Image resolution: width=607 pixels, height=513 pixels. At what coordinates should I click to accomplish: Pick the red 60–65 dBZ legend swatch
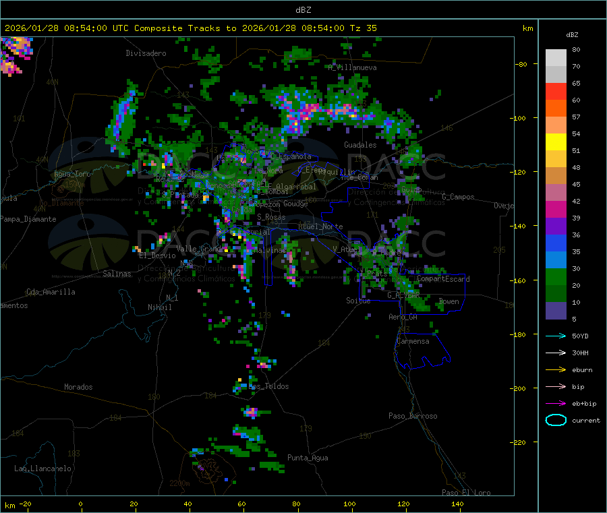pos(556,91)
